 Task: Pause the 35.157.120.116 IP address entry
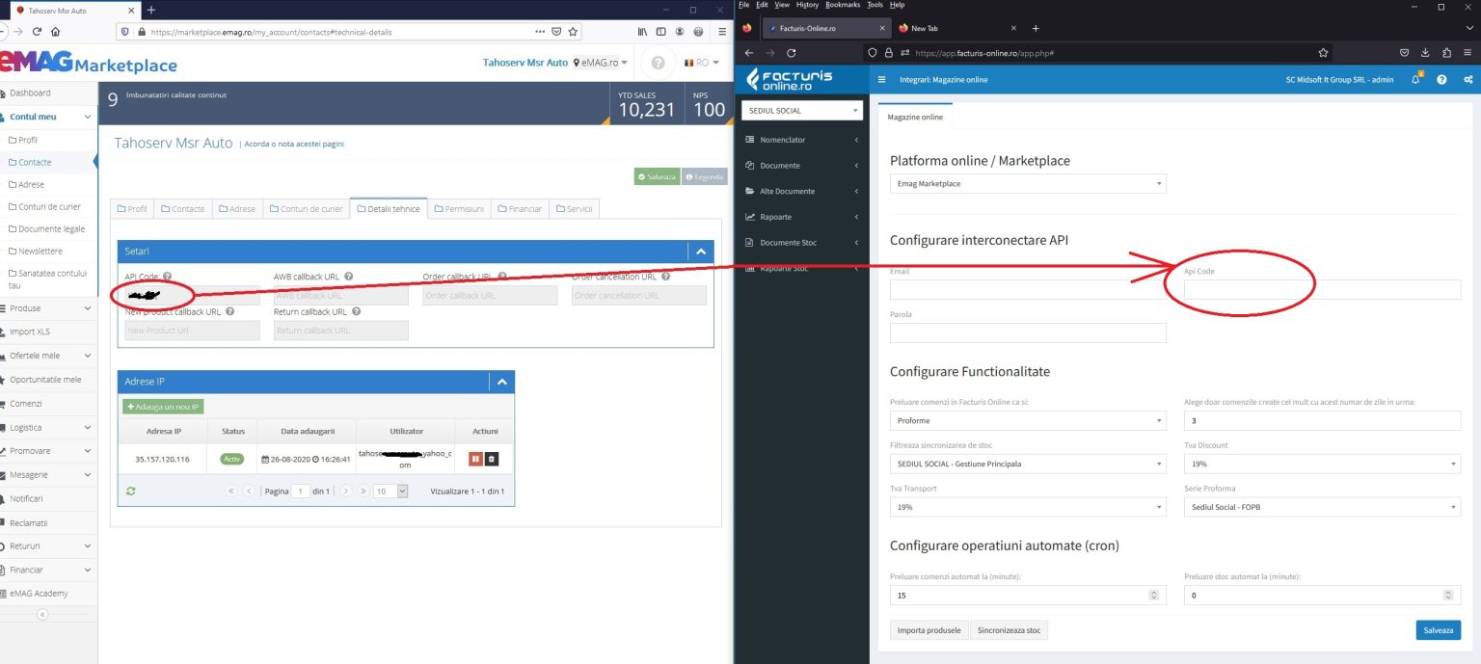(x=474, y=459)
